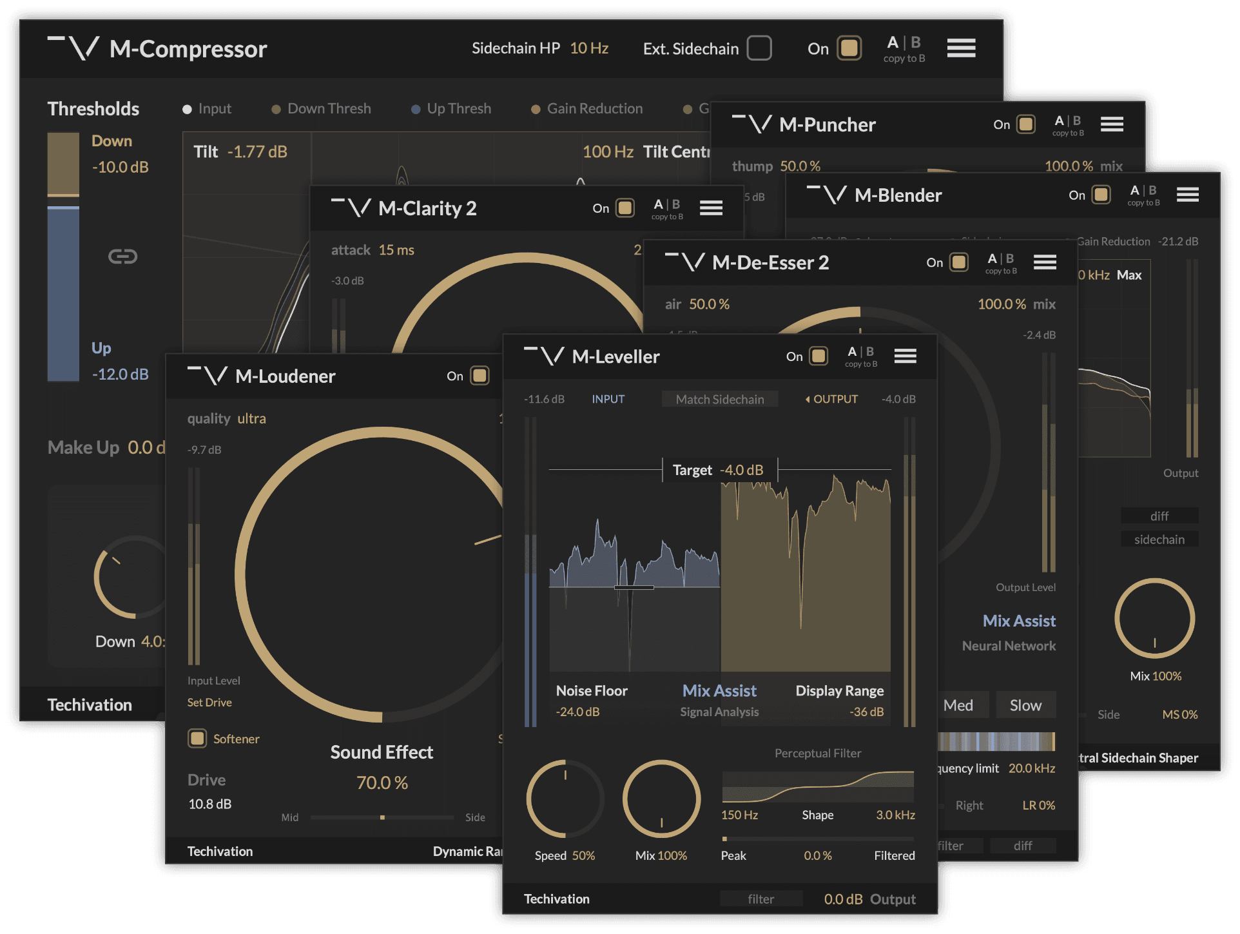Click Mix Assist Signal Analysis in M-Leveller
This screenshot has width=1240, height=934.
click(719, 700)
